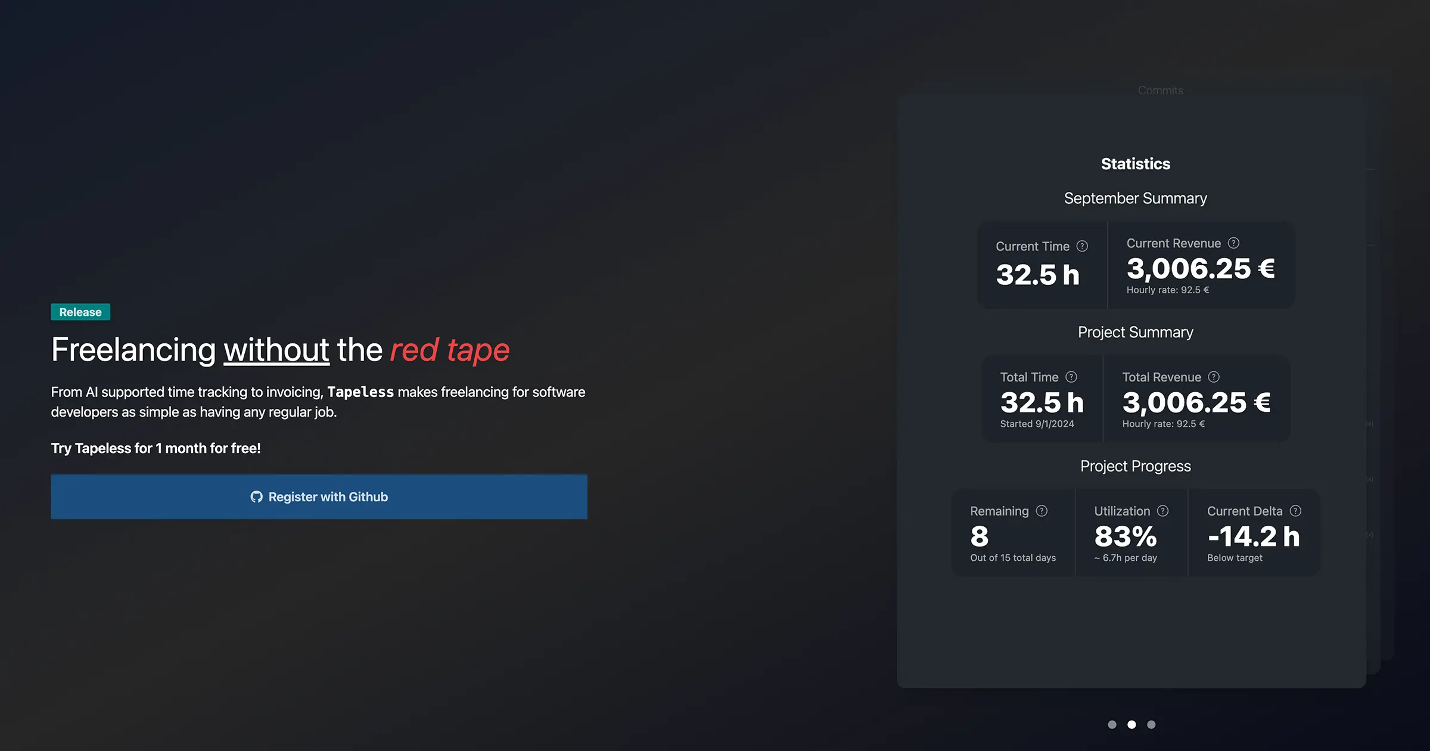This screenshot has height=751, width=1430.
Task: Click help icon beside Current Revenue
Action: point(1233,243)
